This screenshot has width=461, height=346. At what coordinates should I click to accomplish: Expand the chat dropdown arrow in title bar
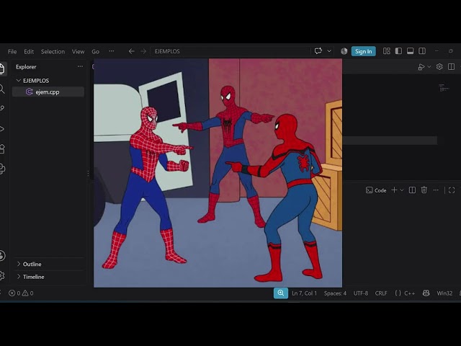click(x=329, y=51)
